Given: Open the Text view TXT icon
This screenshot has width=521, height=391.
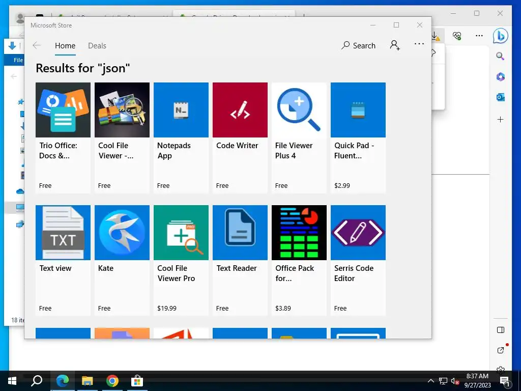Looking at the screenshot, I should (63, 232).
